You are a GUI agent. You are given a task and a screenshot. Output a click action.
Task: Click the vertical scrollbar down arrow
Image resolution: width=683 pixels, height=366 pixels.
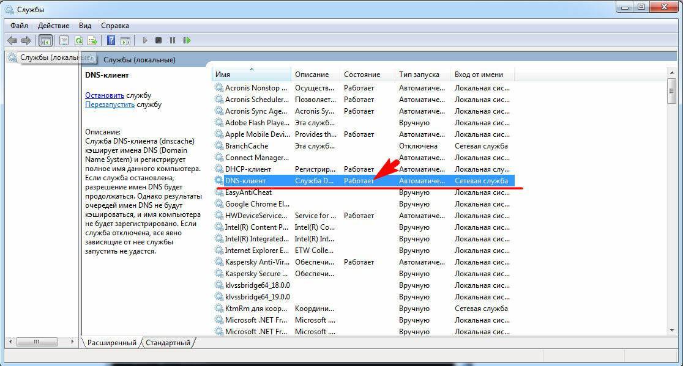[671, 330]
